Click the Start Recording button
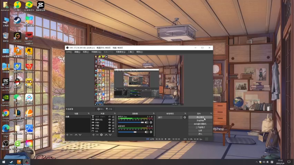Viewport: 294px width, 165px height. click(x=200, y=121)
